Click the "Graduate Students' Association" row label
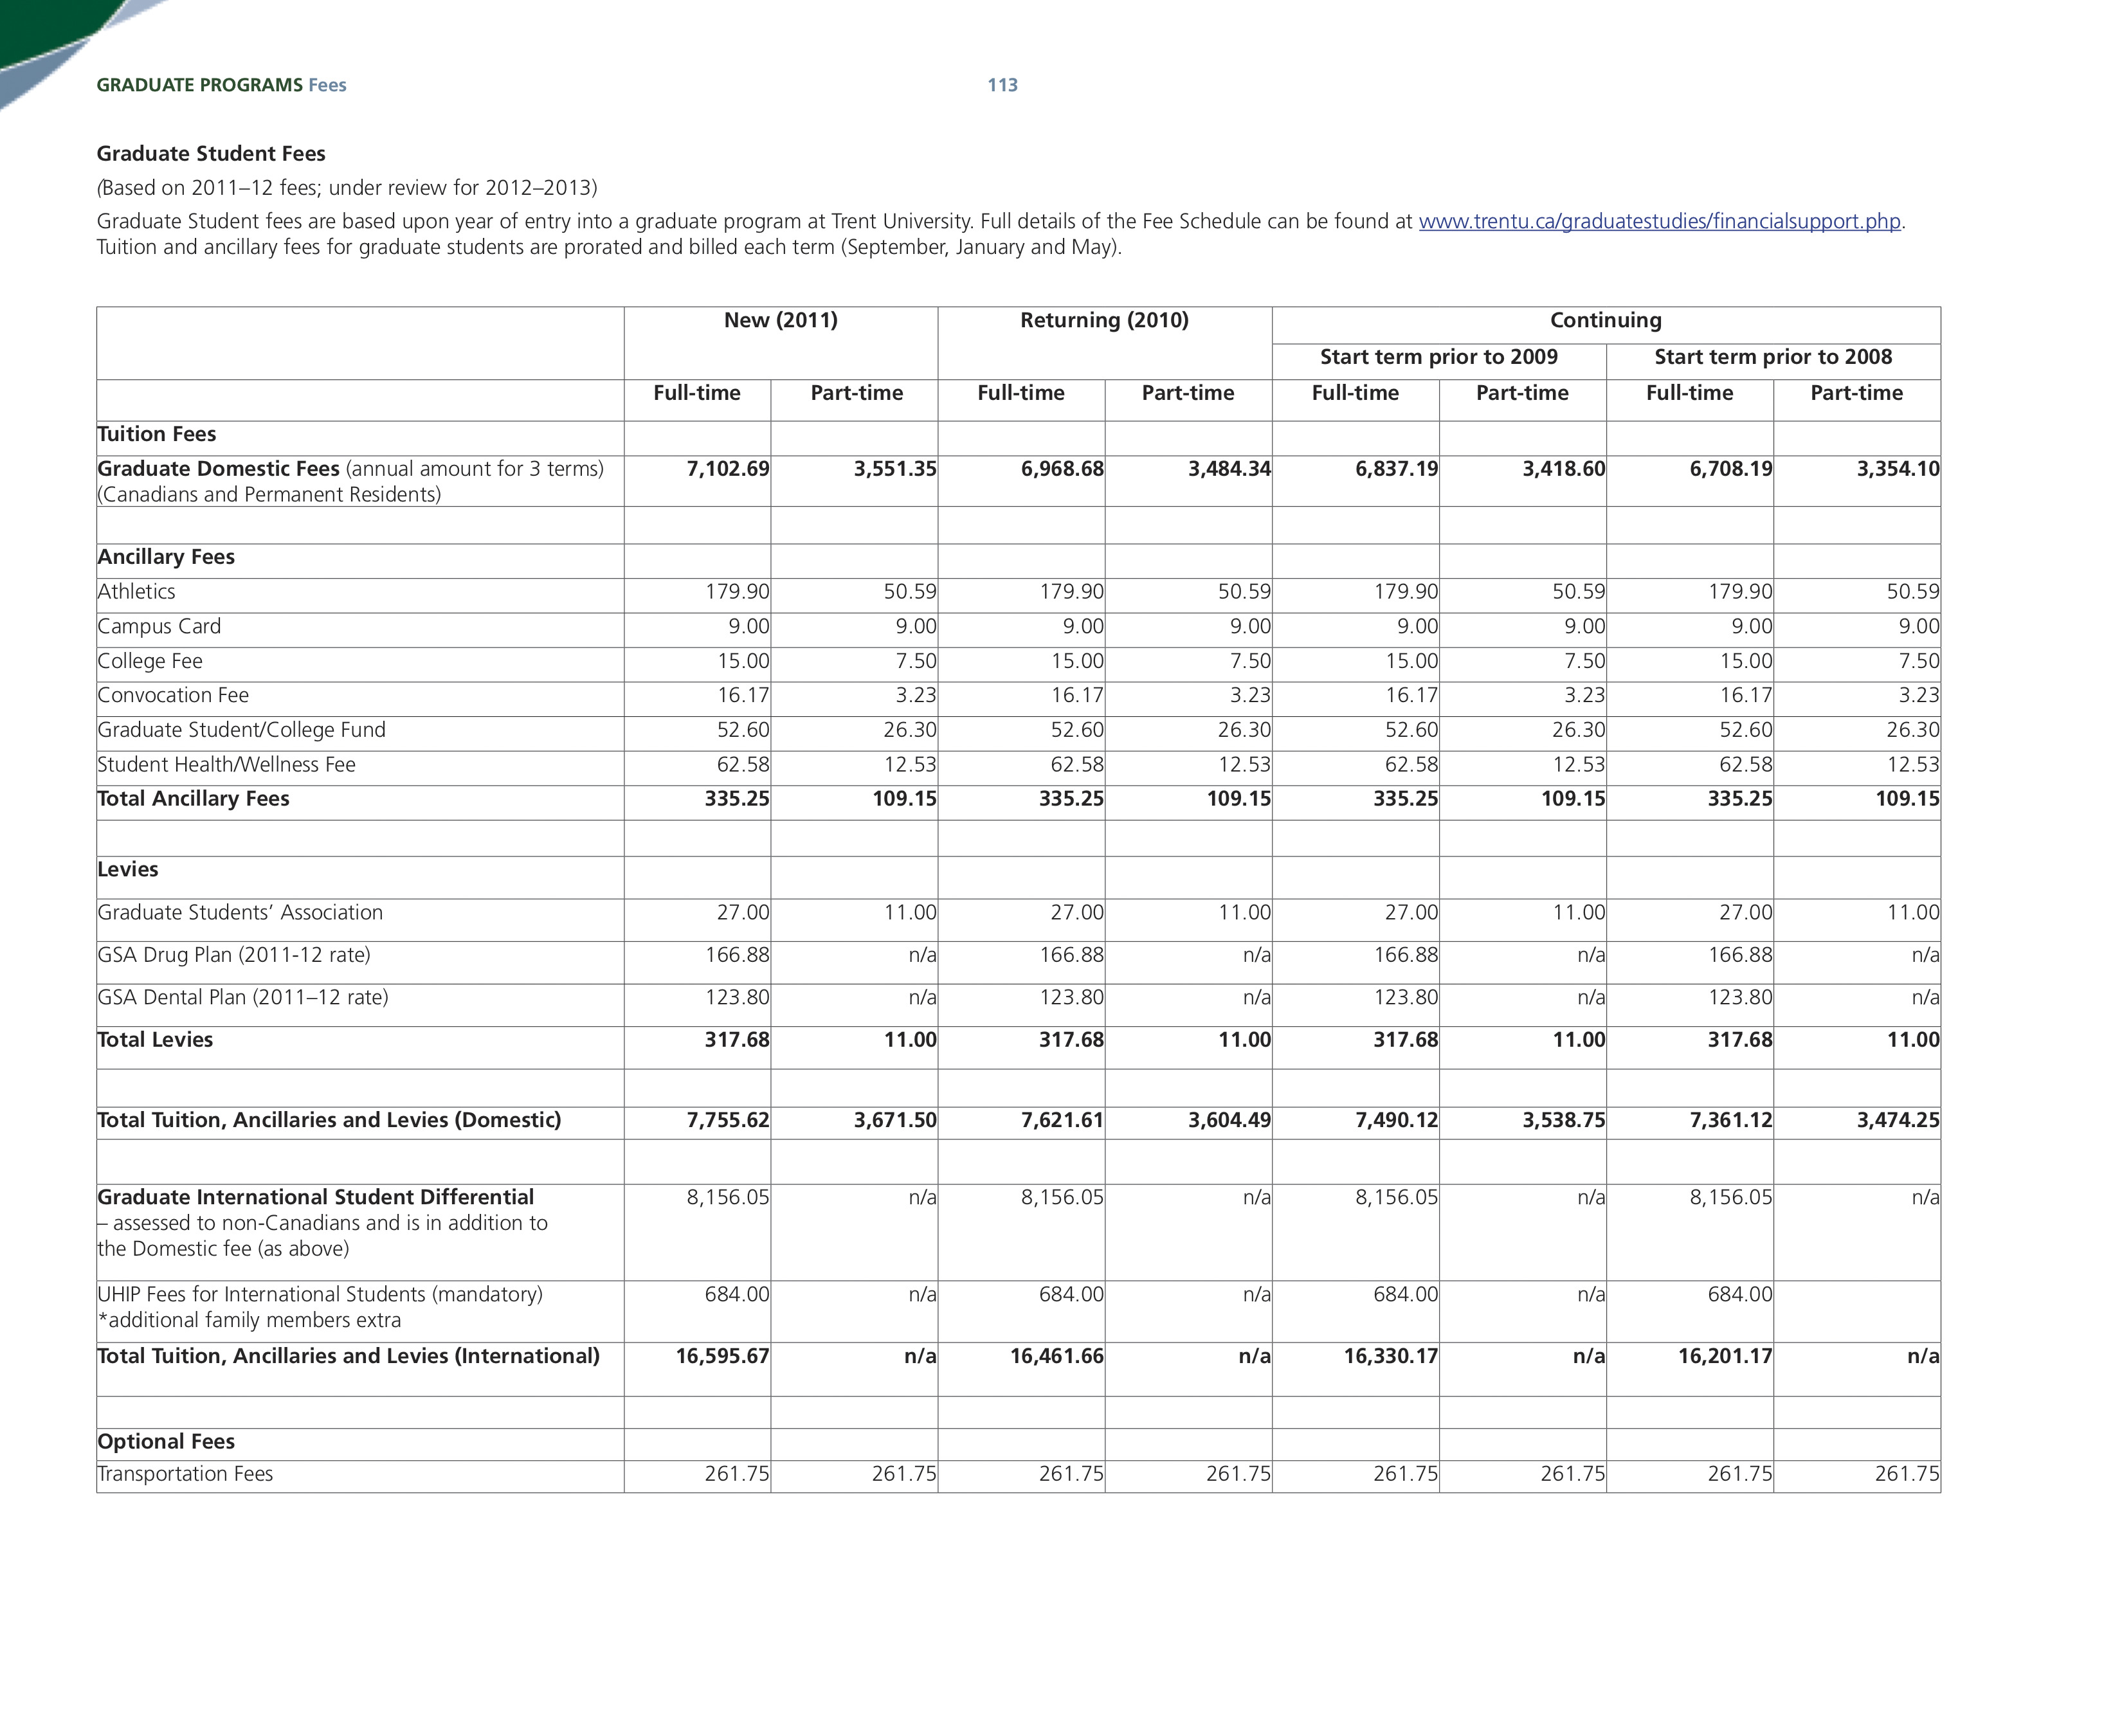Image resolution: width=2122 pixels, height=1736 pixels. [240, 912]
